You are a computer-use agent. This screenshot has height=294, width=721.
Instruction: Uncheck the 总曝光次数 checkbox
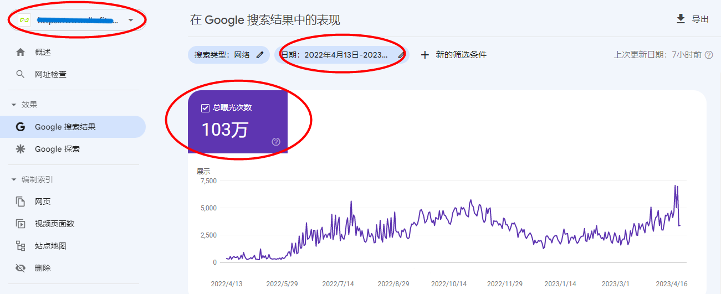point(206,108)
